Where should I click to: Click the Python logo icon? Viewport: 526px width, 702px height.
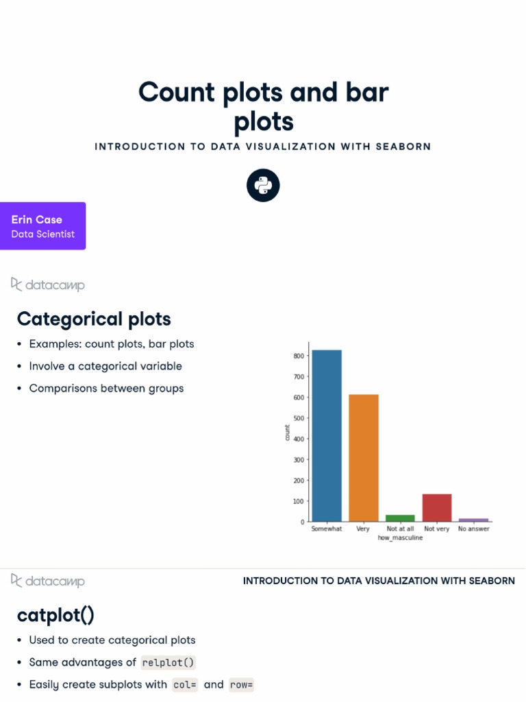pyautogui.click(x=263, y=185)
